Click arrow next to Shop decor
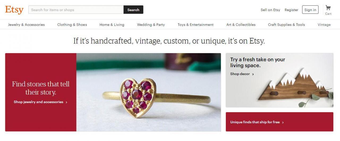Image resolution: width=340 pixels, height=141 pixels. coord(253,74)
